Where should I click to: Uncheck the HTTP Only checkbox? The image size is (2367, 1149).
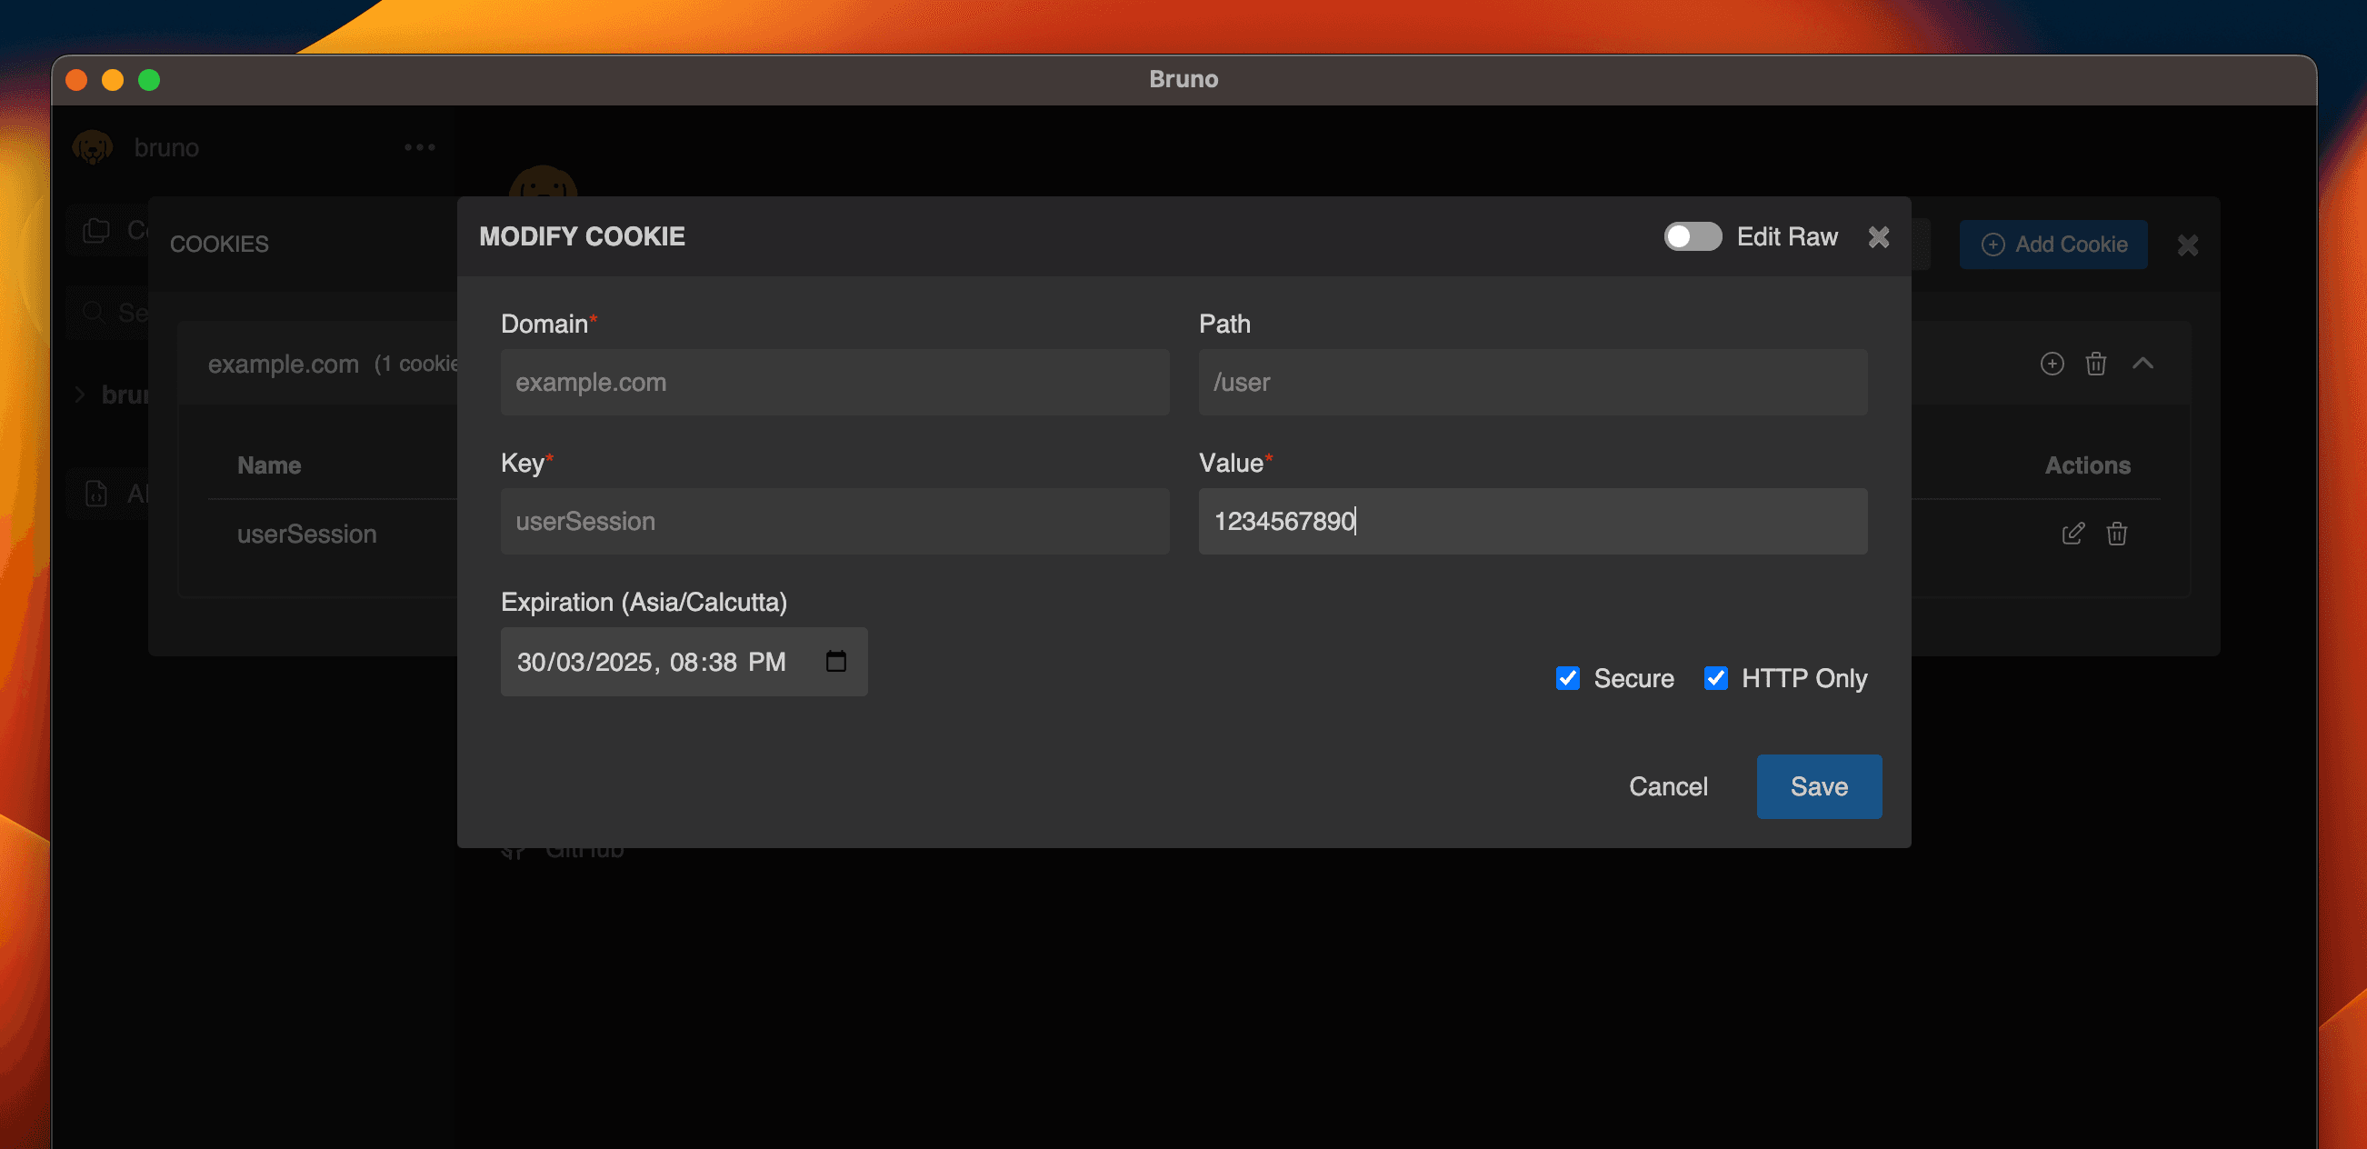click(1714, 678)
